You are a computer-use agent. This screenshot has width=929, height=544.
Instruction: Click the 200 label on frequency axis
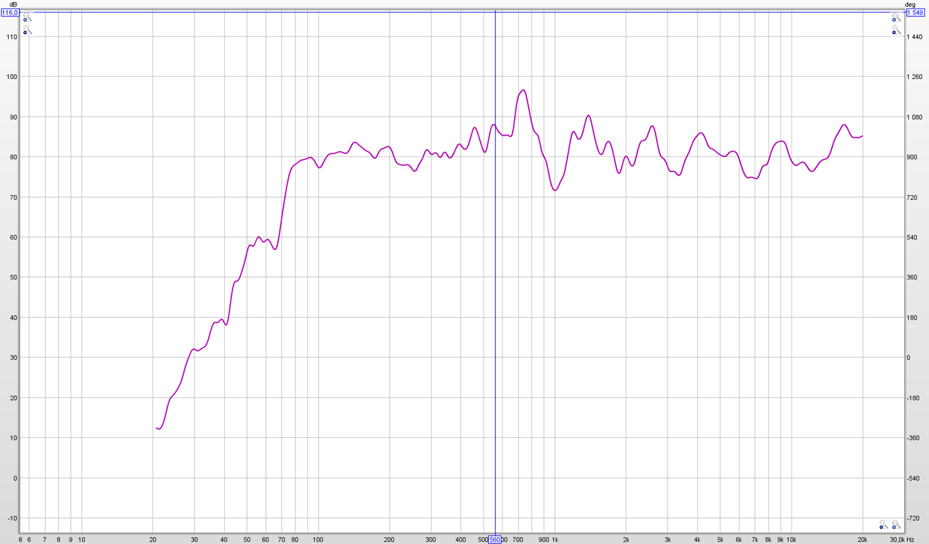389,540
